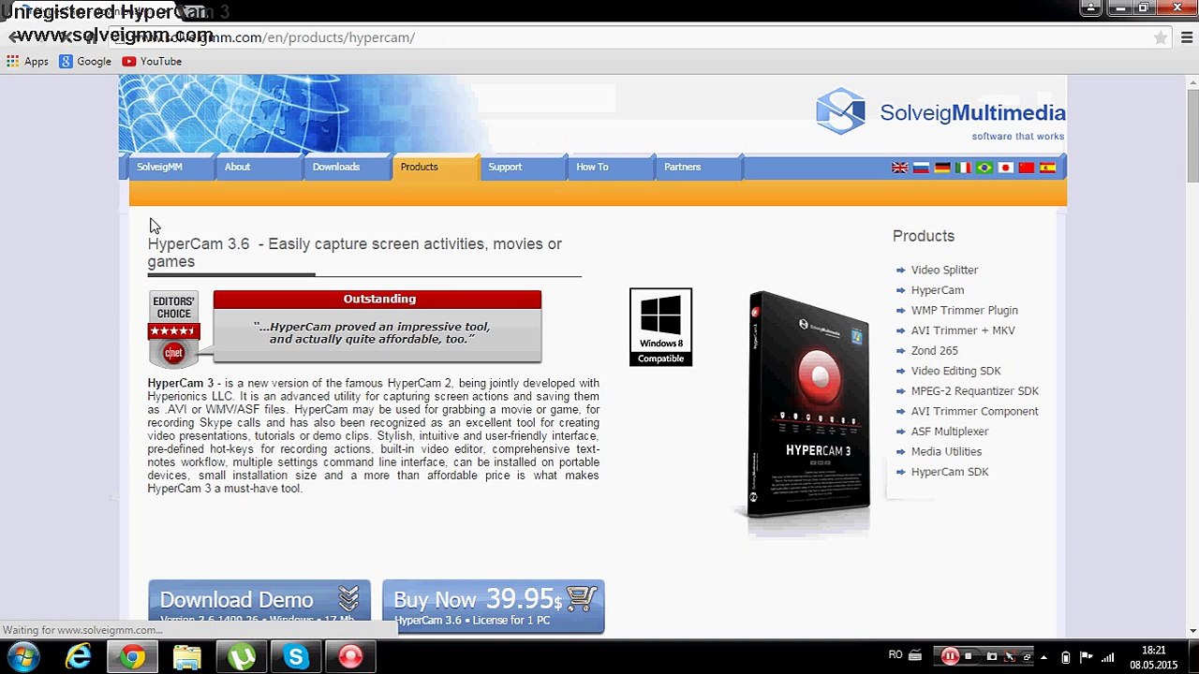Click the Outstanding review banner

click(377, 326)
